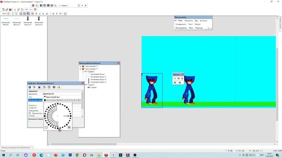Copy the selected object
Screen dimensions: 282x158
point(19,10)
